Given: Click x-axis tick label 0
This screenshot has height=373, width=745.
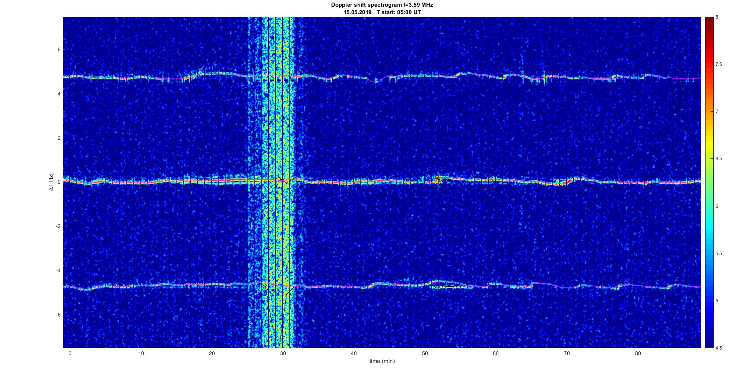Looking at the screenshot, I should point(70,353).
